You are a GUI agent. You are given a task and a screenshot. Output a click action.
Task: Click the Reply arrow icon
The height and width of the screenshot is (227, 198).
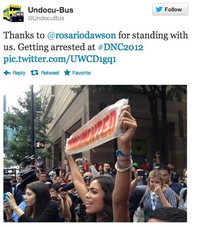(7, 73)
